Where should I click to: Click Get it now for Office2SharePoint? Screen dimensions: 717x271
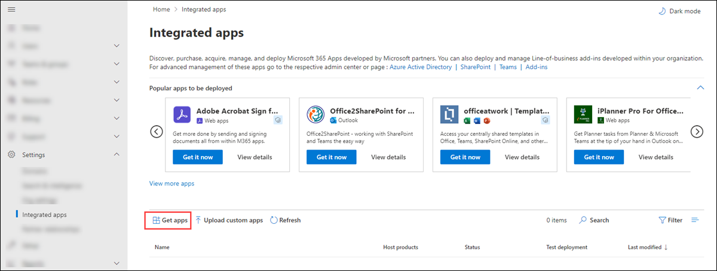[x=332, y=157]
